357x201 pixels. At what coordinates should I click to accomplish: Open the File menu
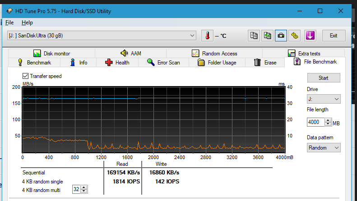[9, 23]
